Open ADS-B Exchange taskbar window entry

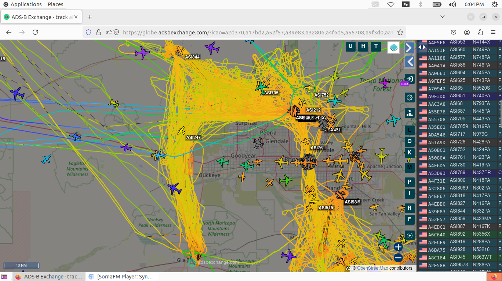point(48,277)
